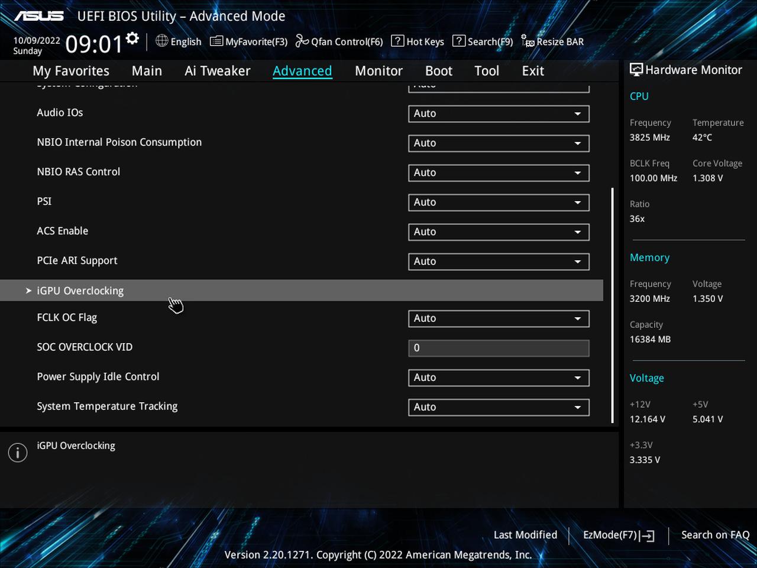Click the settings list vertical scrollbar
This screenshot has width=757, height=568.
pyautogui.click(x=612, y=305)
